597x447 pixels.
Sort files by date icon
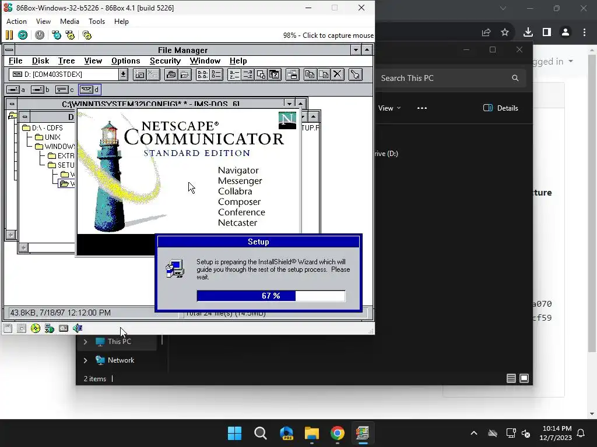pyautogui.click(x=274, y=74)
